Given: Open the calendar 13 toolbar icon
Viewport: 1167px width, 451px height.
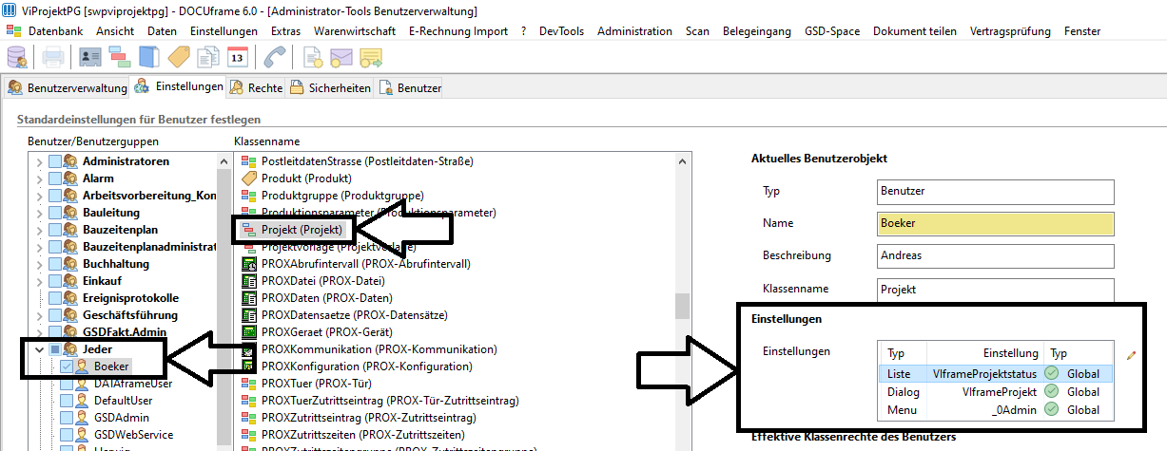Looking at the screenshot, I should [237, 57].
